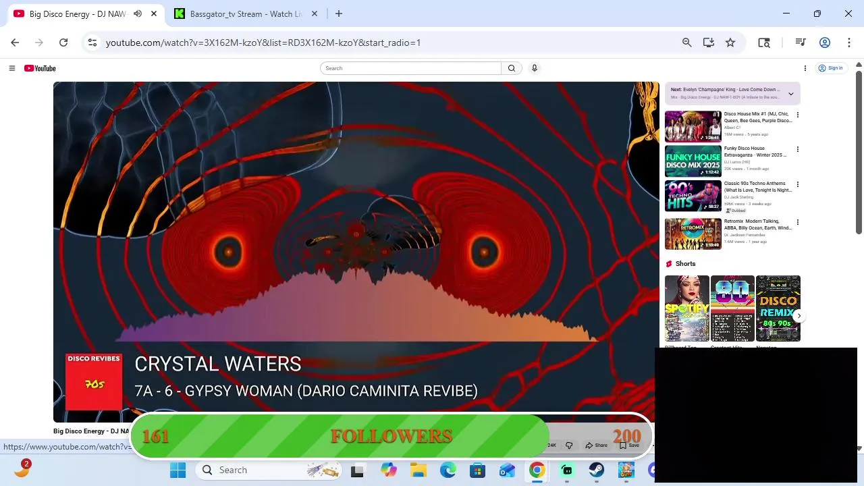Click the Save button under the video
This screenshot has height=486, width=864.
pyautogui.click(x=629, y=446)
